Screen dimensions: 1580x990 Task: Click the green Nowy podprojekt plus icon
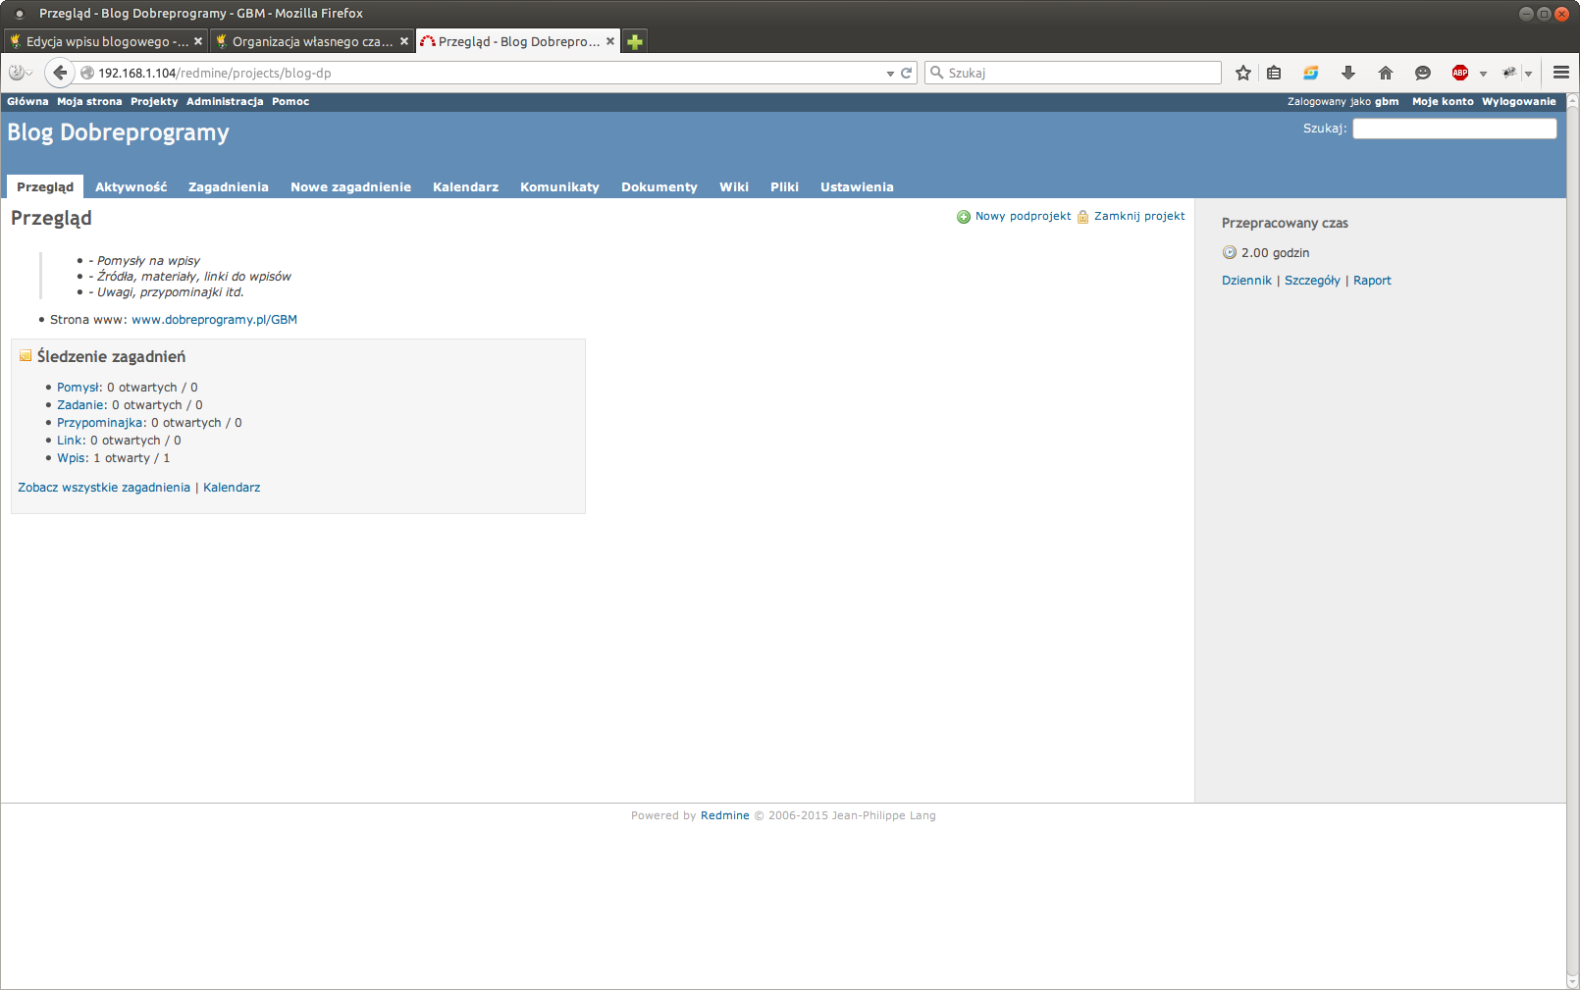[x=964, y=217]
